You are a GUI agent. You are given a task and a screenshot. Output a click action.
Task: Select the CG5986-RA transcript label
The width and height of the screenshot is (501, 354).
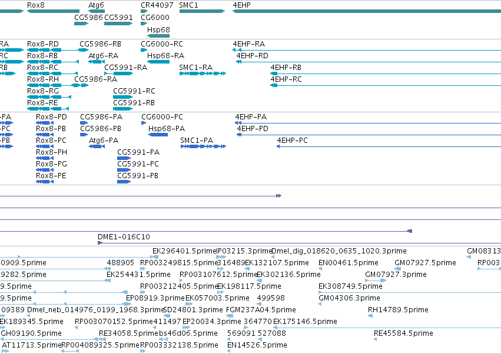(95, 79)
